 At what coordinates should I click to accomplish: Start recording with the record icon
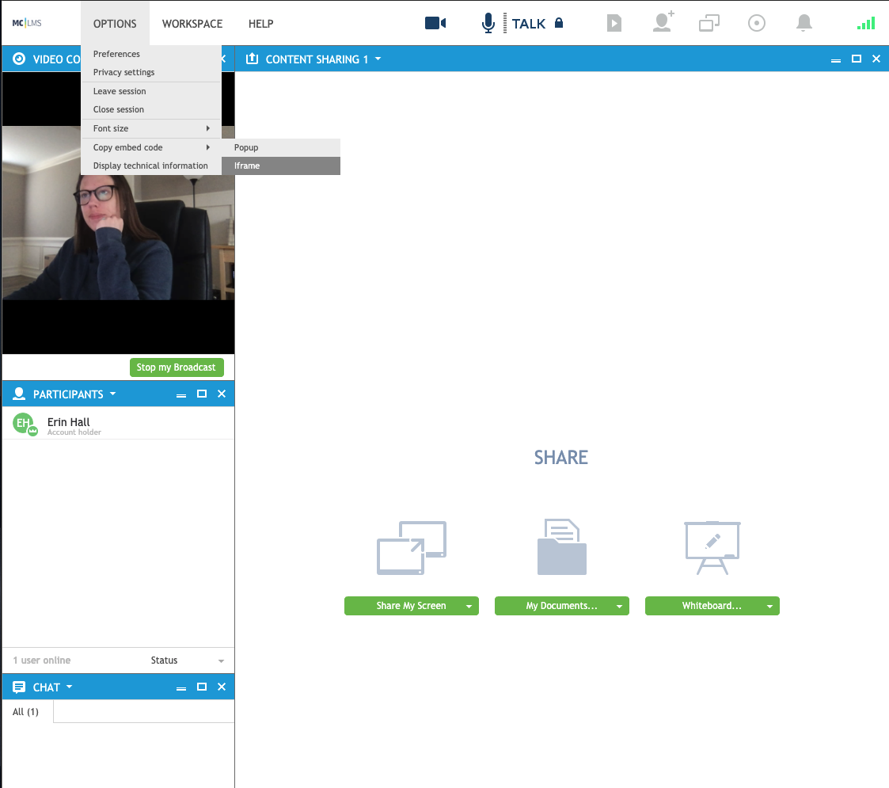756,23
